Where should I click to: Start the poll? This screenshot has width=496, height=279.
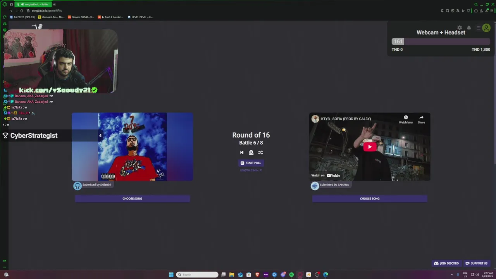[251, 163]
